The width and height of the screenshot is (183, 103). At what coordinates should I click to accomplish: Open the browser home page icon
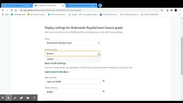(16, 10)
